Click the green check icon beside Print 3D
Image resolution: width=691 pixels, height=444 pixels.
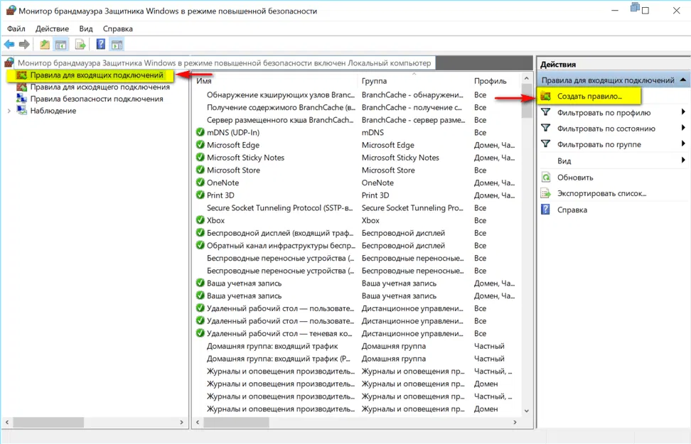(x=200, y=195)
